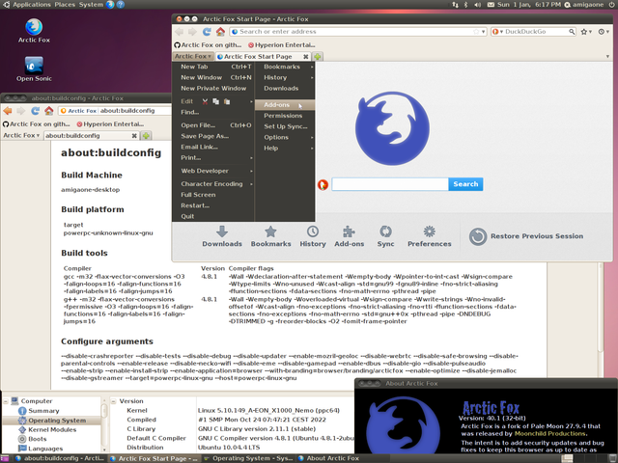Open the address bar history dropdown arrow
Image resolution: width=618 pixels, height=463 pixels.
click(x=483, y=32)
